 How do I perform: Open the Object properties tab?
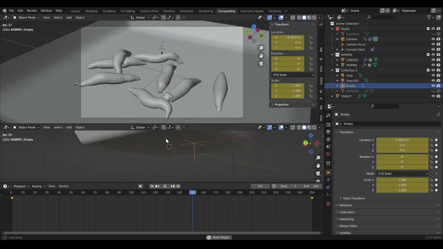tap(328, 173)
